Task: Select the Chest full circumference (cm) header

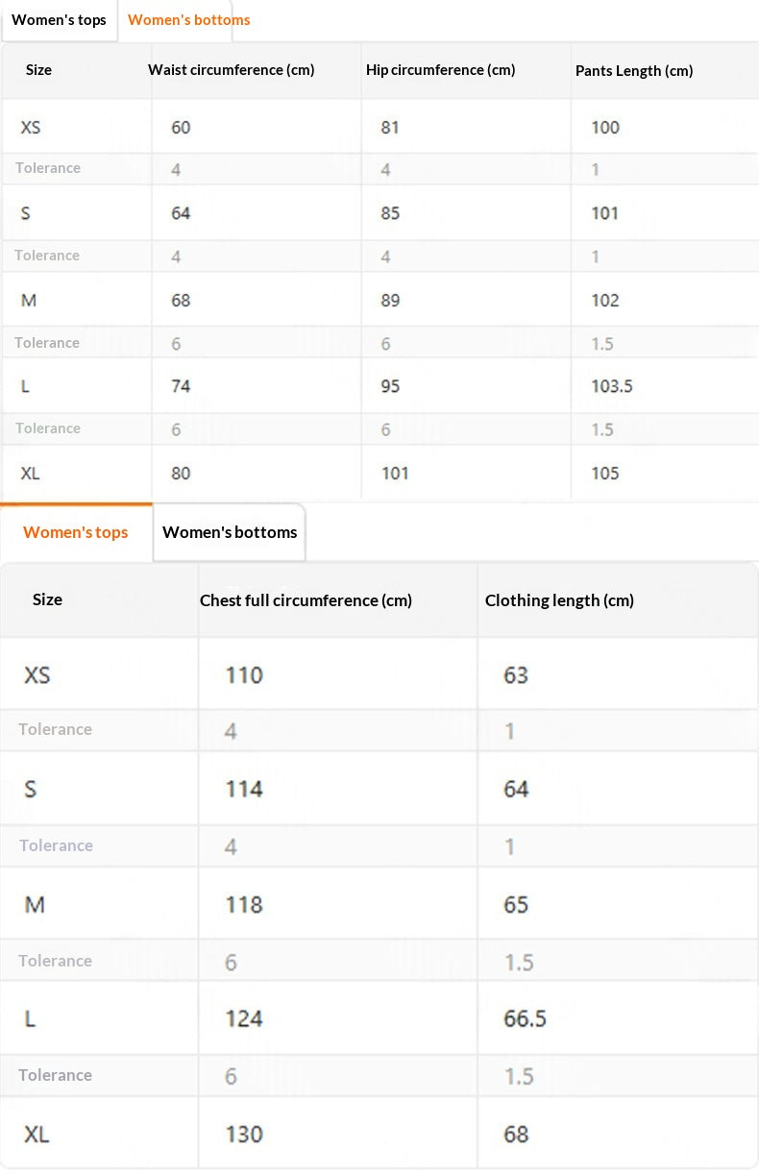Action: click(306, 600)
